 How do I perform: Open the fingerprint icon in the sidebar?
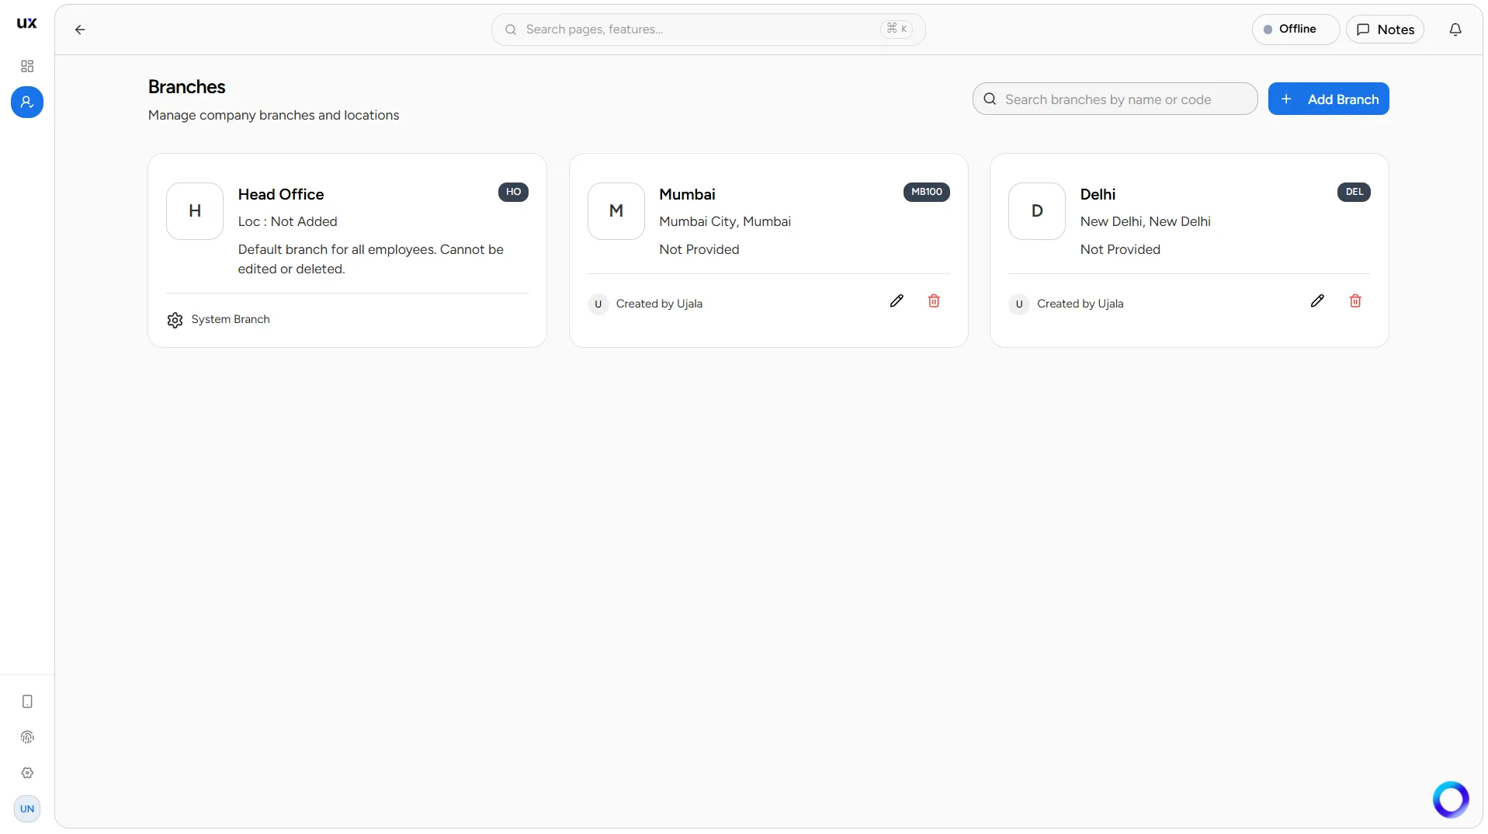27,738
